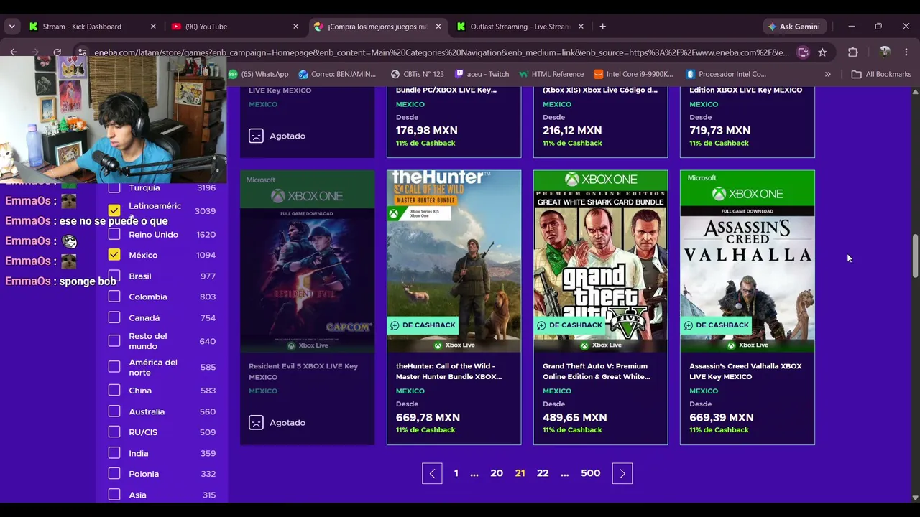The height and width of the screenshot is (517, 920).
Task: Click the cashback badge on Valhalla card
Action: point(716,325)
